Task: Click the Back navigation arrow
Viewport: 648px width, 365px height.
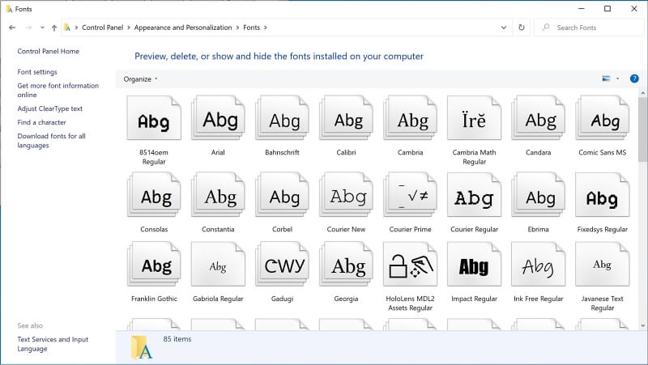Action: pos(12,28)
